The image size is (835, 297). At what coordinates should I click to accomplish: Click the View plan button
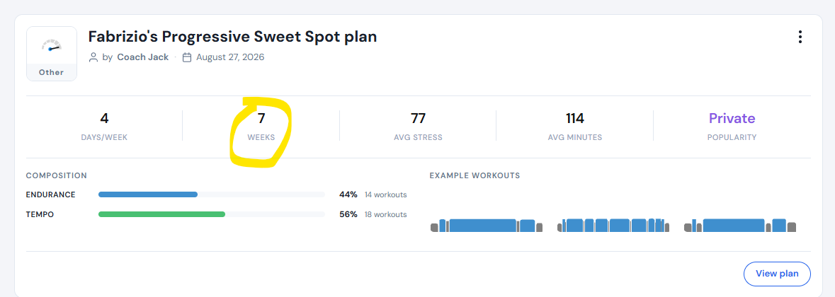click(x=777, y=274)
